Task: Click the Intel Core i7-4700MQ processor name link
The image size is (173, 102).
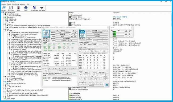Action: [120, 17]
